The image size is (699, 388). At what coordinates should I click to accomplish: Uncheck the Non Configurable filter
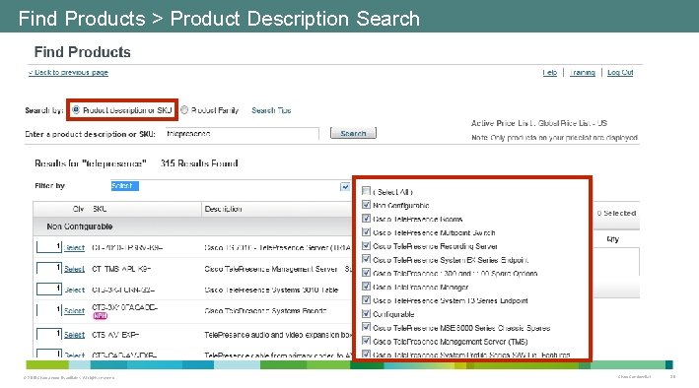[x=366, y=205]
